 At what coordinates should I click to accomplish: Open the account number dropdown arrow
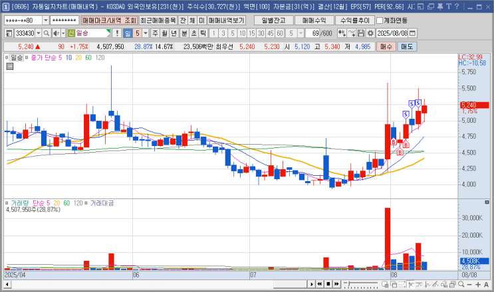pyautogui.click(x=46, y=21)
